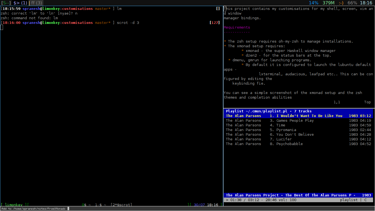
Task: Click the line 'lxterminal, audacious, leafpad etc..'
Action: pyautogui.click(x=316, y=74)
